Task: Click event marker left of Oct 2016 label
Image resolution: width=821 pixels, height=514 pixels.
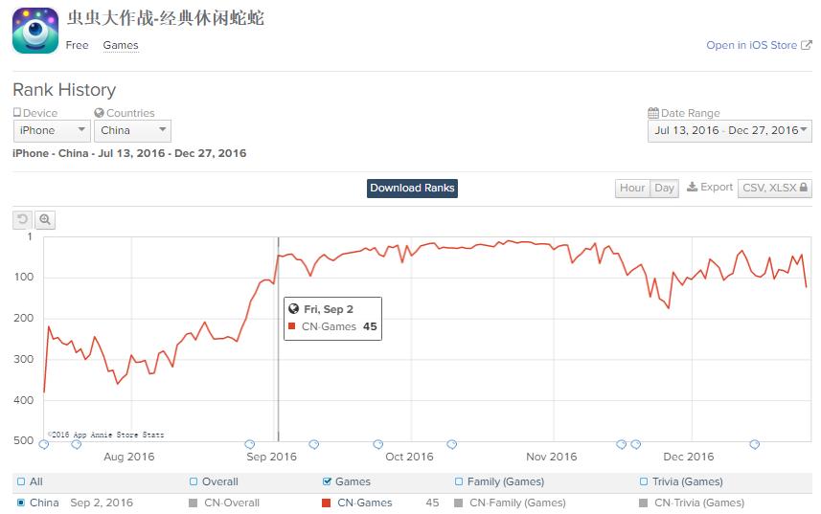Action: coord(378,444)
